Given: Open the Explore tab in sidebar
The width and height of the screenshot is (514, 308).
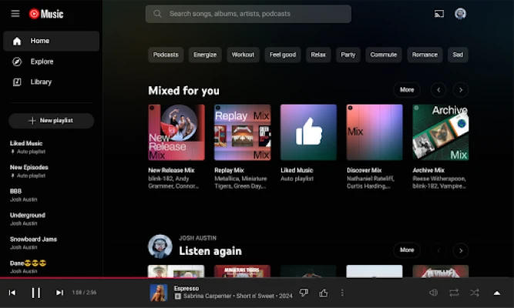Looking at the screenshot, I should click(42, 62).
